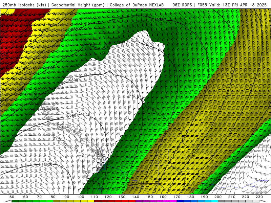Click the 210 value on color scale

click(x=232, y=197)
